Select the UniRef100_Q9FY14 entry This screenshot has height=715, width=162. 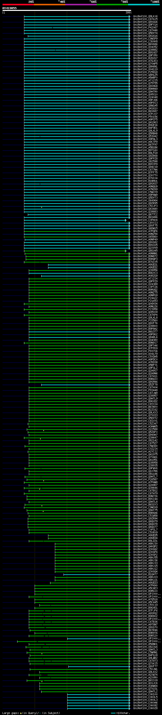[145, 25]
